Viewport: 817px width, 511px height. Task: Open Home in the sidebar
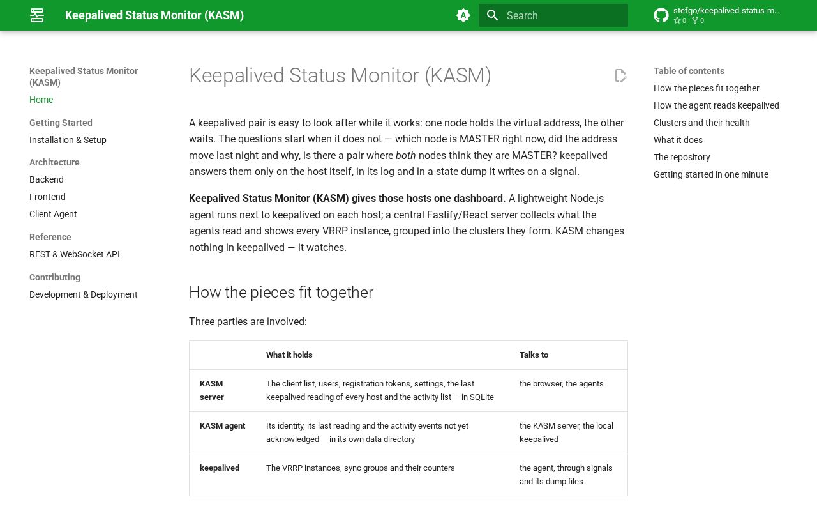[x=41, y=100]
